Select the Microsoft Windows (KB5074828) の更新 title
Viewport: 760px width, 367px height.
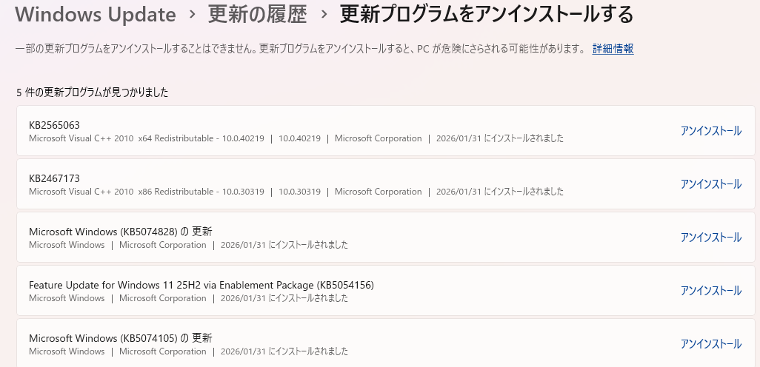121,232
